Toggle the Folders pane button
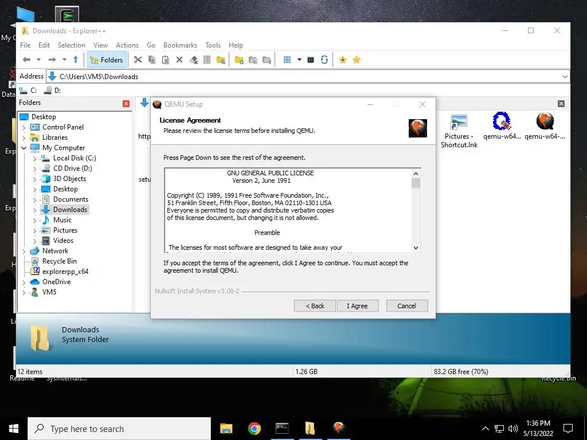The height and width of the screenshot is (440, 587). (106, 60)
